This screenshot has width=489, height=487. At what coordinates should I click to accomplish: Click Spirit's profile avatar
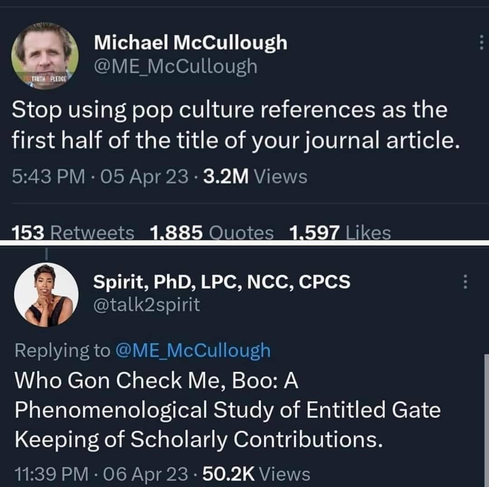tap(46, 295)
